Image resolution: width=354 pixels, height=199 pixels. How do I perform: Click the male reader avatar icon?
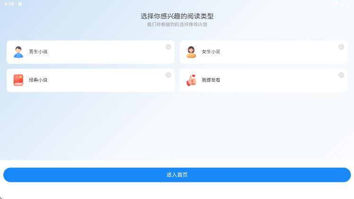18,52
